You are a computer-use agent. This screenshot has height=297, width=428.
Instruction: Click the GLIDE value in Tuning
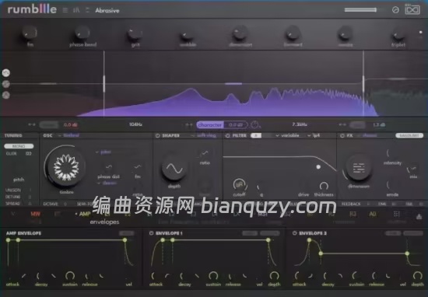coord(28,153)
